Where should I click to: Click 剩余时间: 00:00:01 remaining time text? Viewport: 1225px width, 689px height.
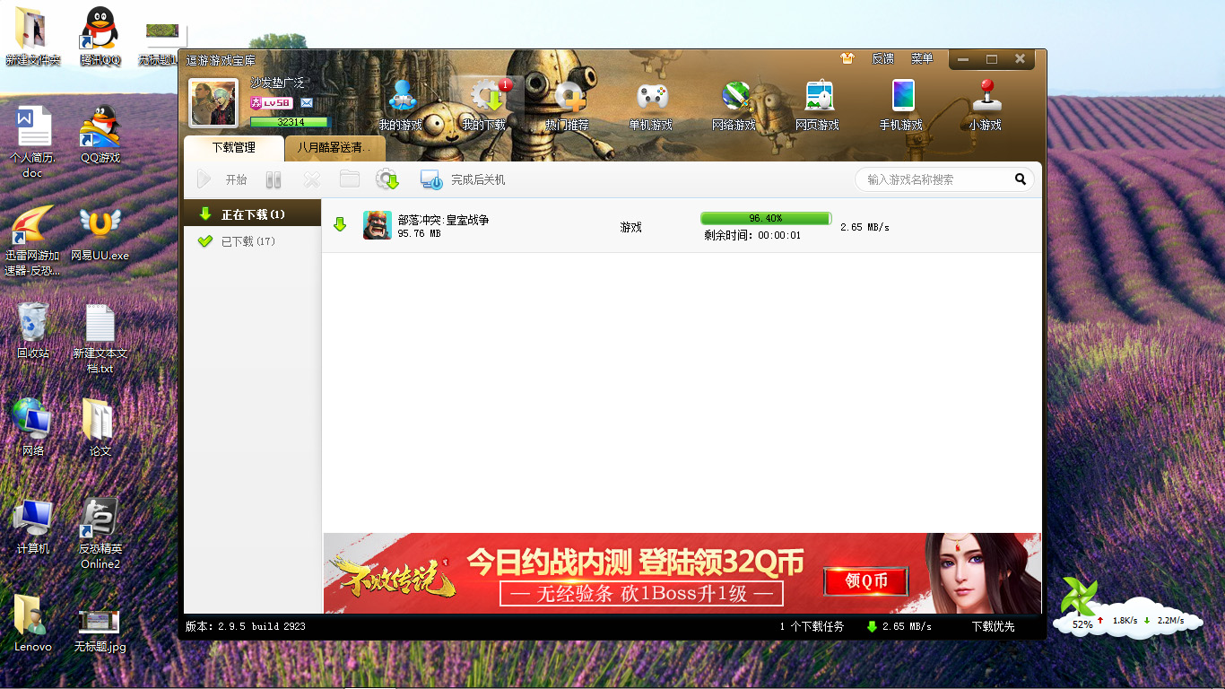tap(752, 235)
